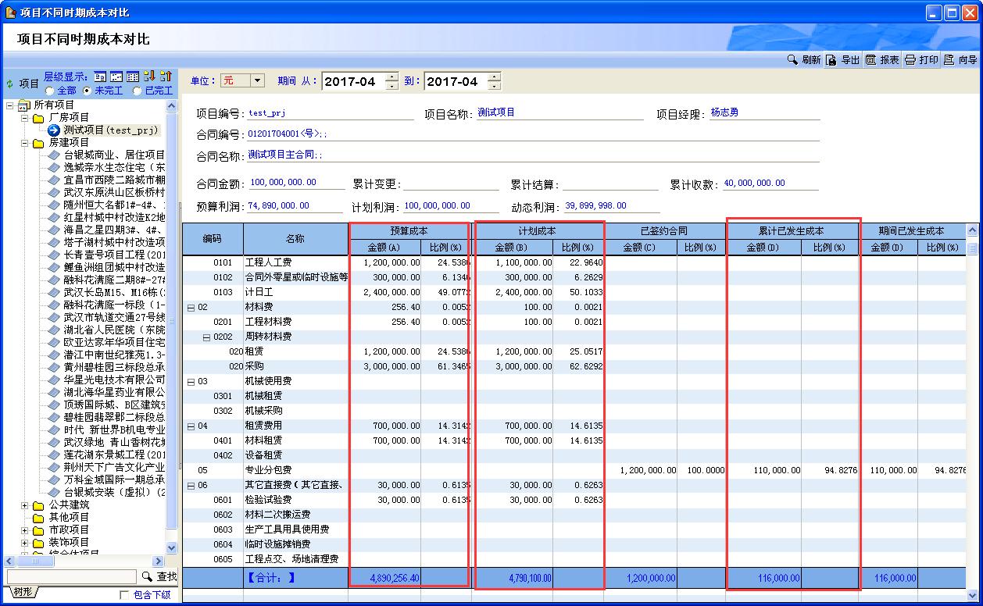Enable the 包含下级 checkbox
The height and width of the screenshot is (606, 983).
125,595
